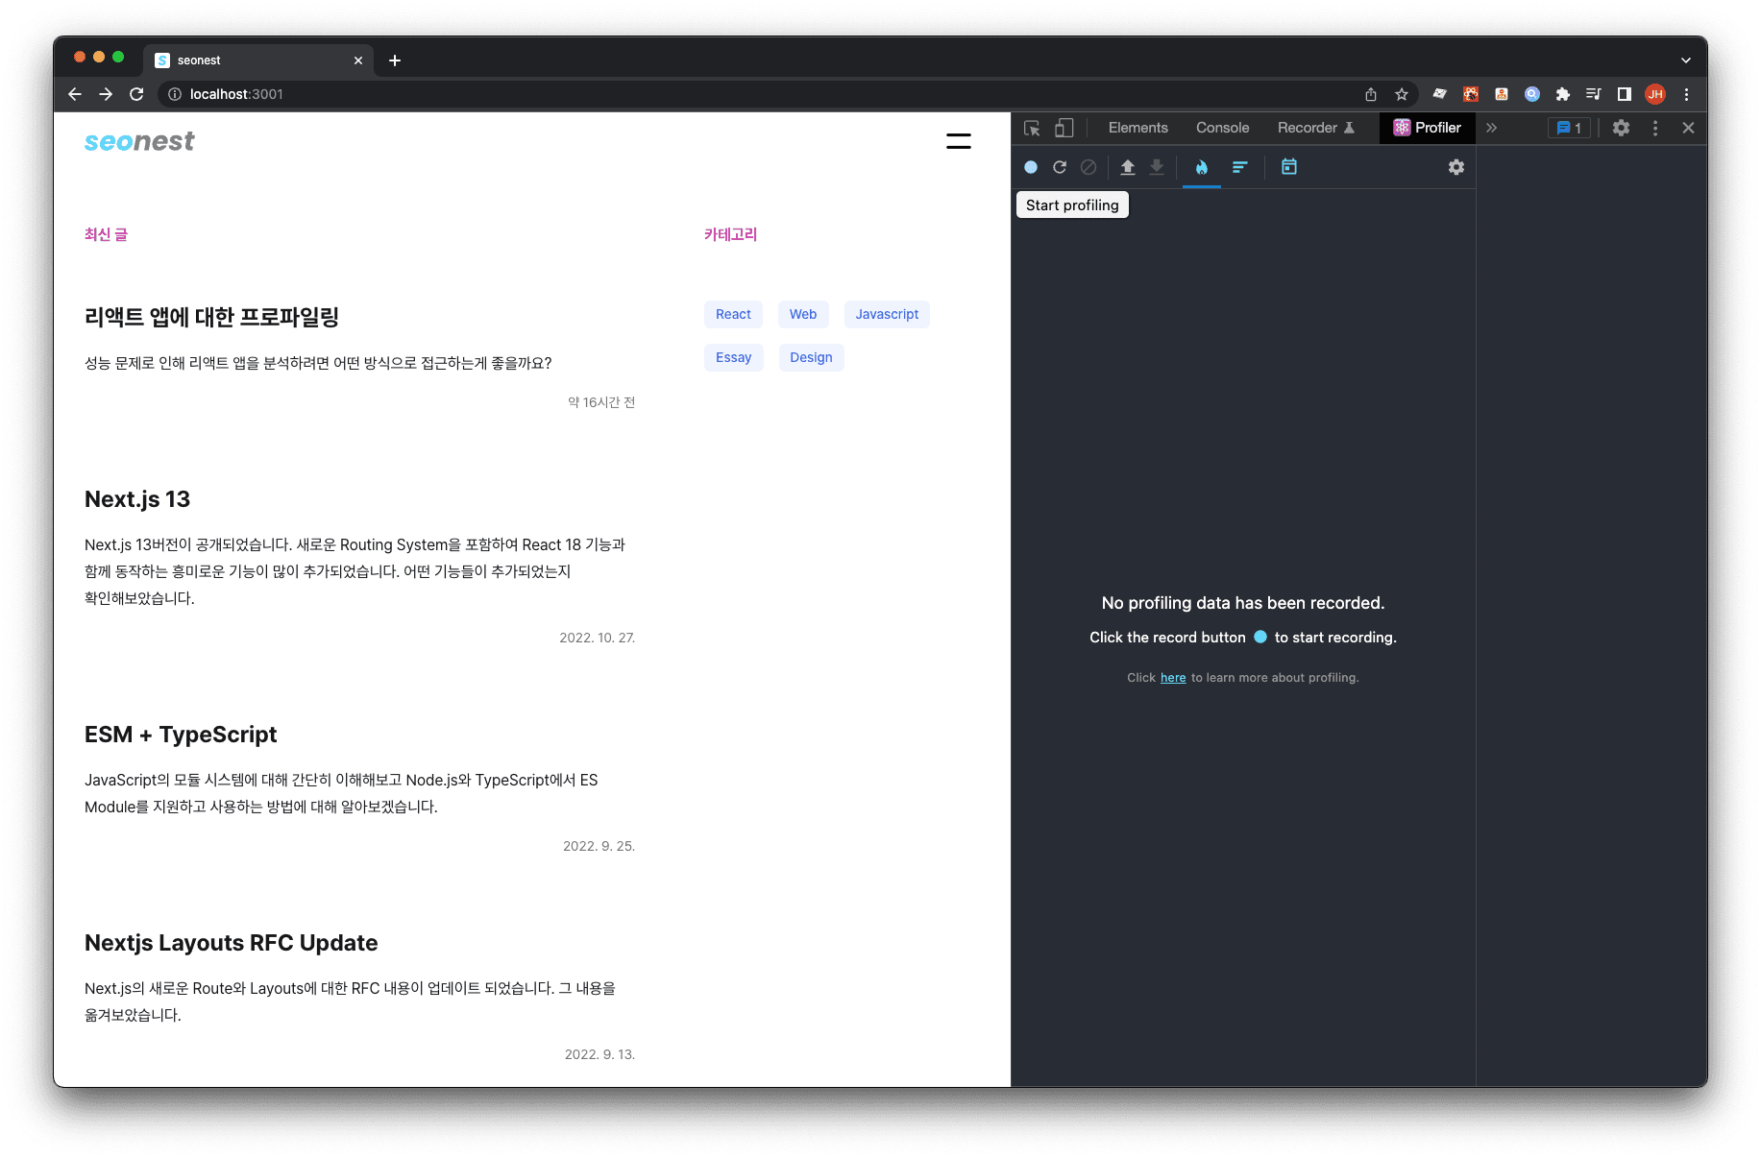This screenshot has width=1761, height=1158.
Task: Save current profile with the download icon
Action: pos(1156,167)
